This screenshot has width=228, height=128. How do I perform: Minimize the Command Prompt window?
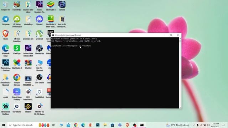pyautogui.click(x=164, y=35)
